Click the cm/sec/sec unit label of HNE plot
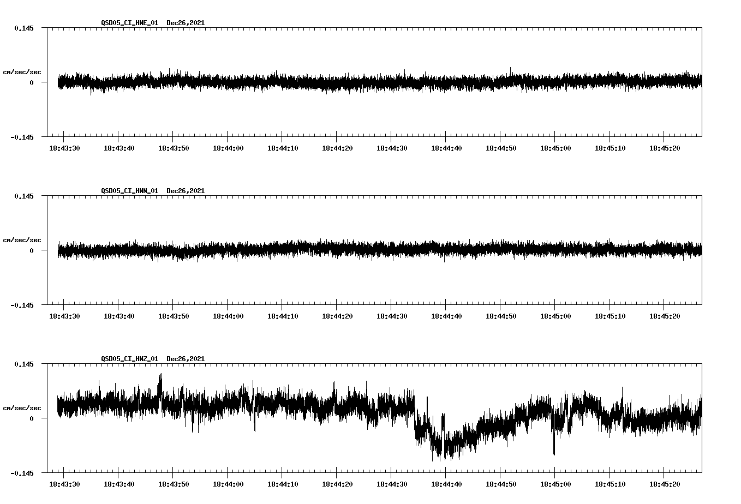 click(22, 72)
